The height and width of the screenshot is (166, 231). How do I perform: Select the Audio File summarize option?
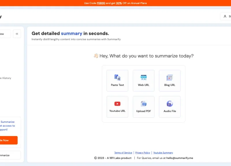(169, 107)
